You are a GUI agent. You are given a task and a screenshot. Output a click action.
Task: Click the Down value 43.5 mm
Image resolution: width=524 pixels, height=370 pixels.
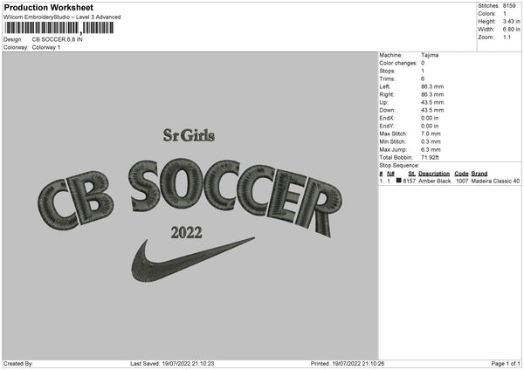click(432, 110)
